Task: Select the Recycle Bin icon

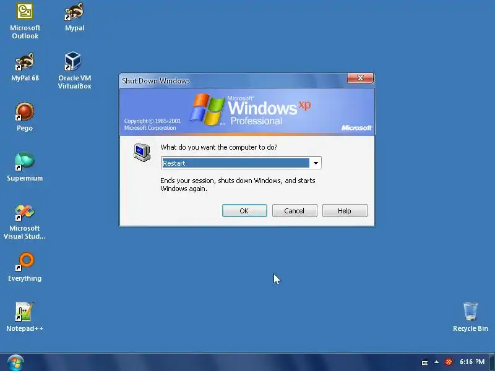Action: point(470,317)
